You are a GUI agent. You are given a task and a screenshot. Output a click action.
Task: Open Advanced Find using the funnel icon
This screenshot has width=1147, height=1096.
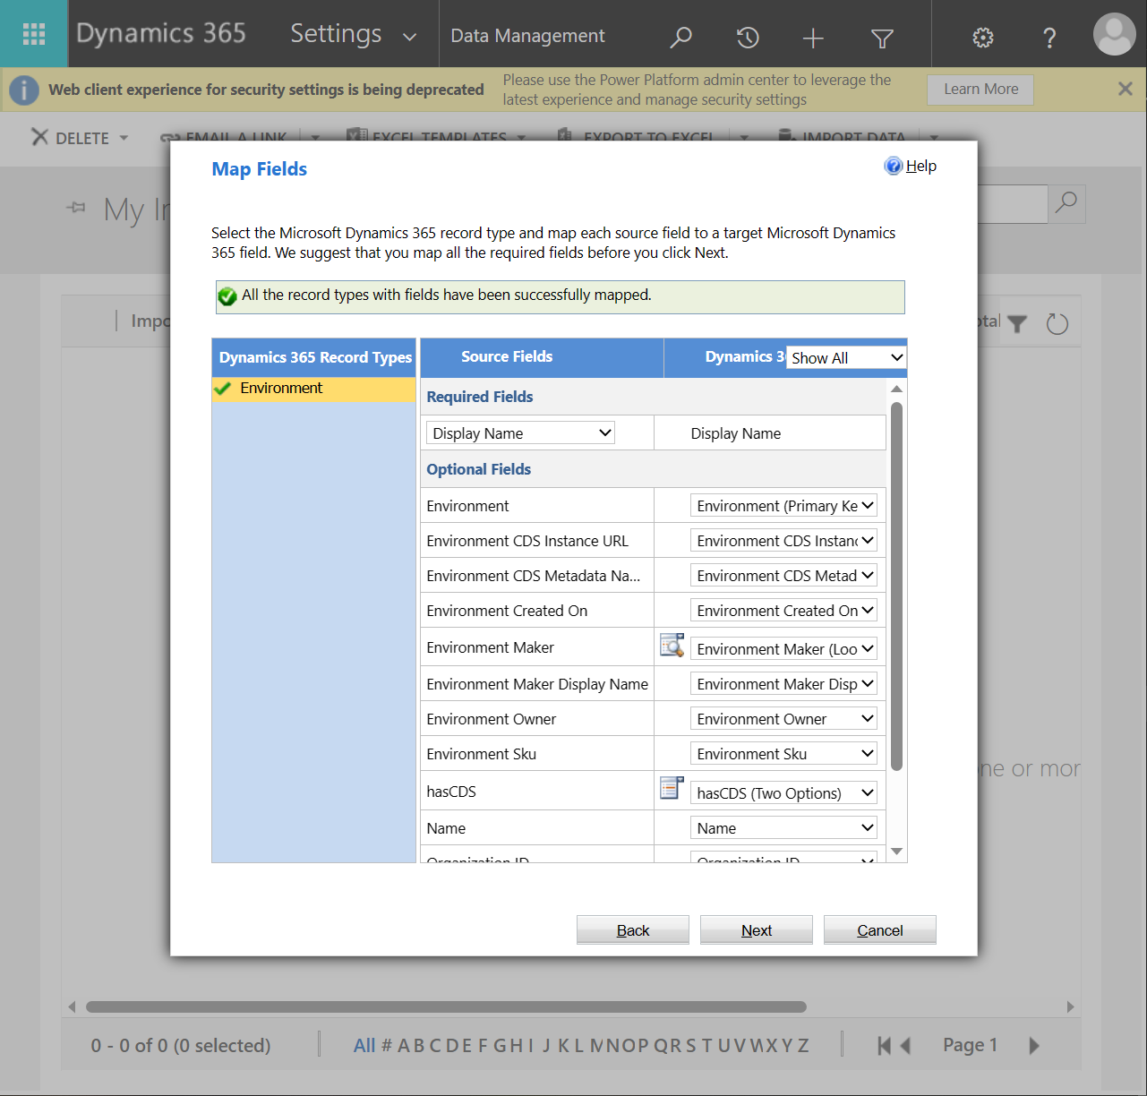[882, 38]
